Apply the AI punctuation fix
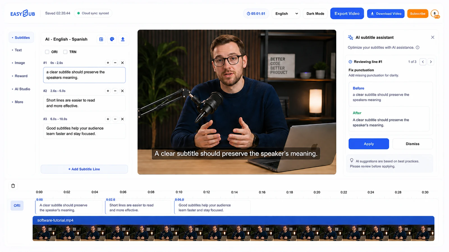The width and height of the screenshot is (449, 252). point(369,144)
